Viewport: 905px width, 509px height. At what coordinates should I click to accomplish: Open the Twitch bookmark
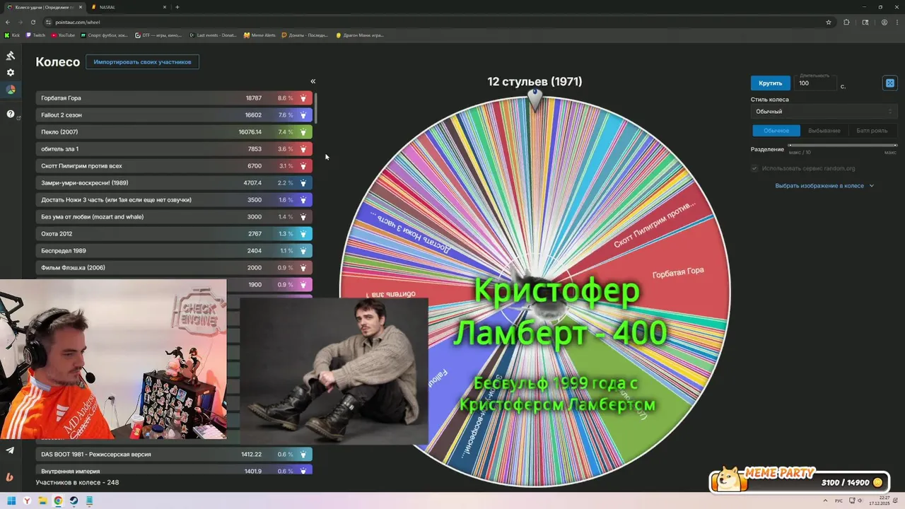36,35
